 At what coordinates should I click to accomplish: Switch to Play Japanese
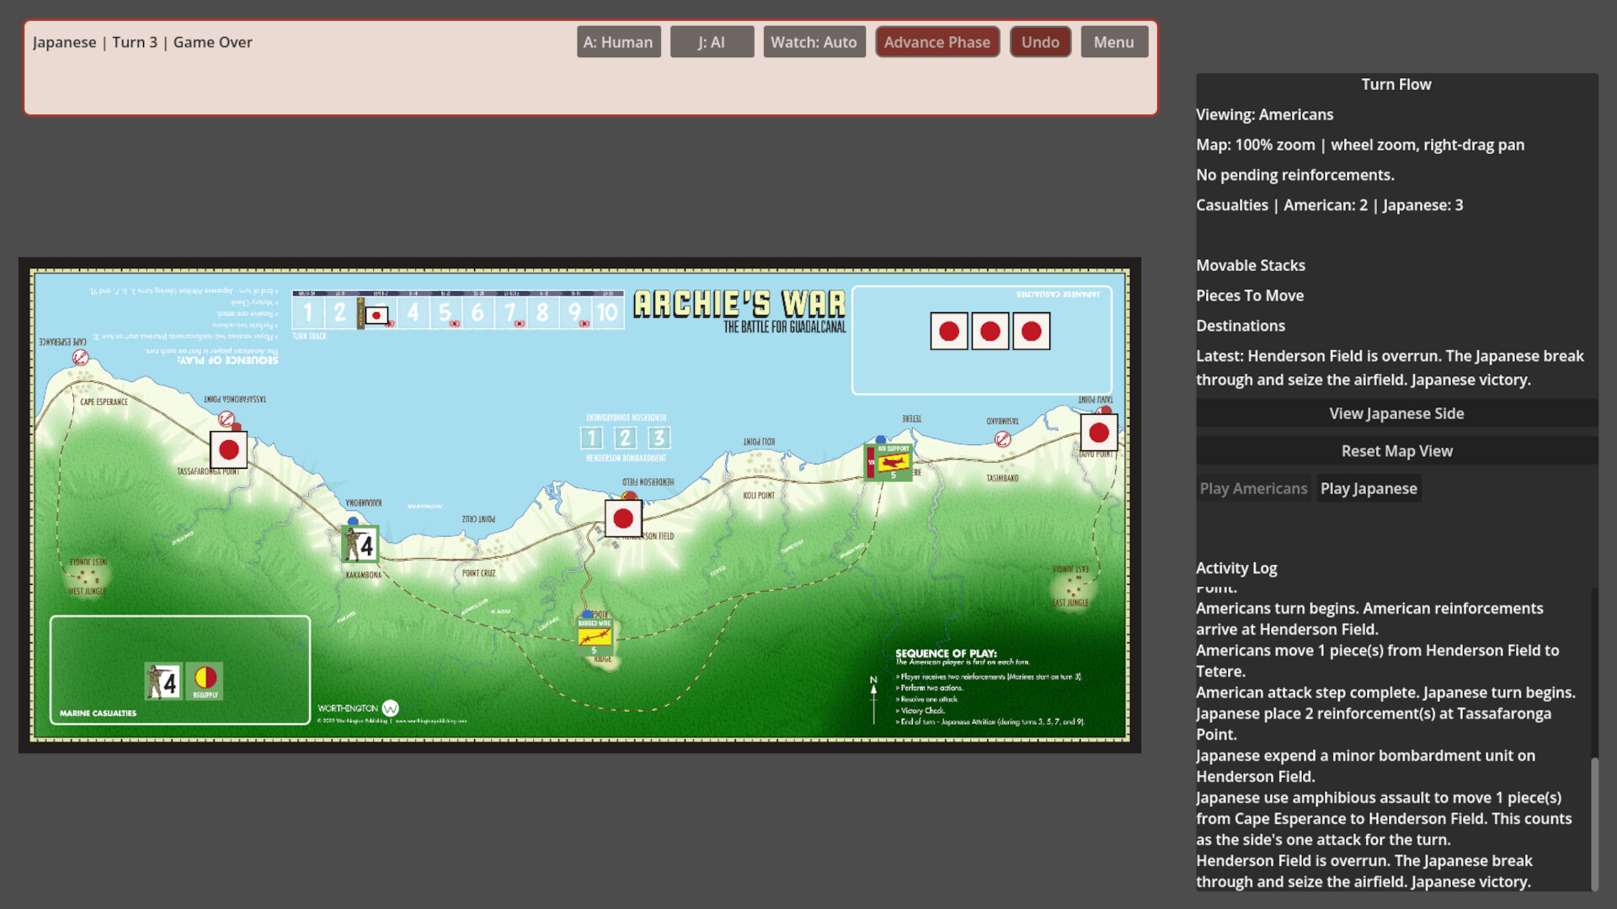(x=1369, y=488)
